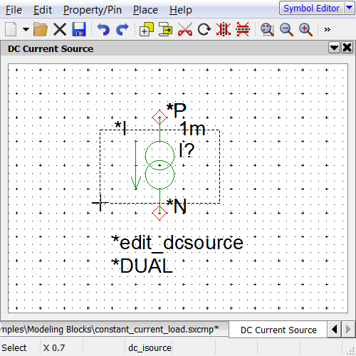The image size is (356, 356).
Task: Click the Mirror icon
Action: (x=224, y=29)
